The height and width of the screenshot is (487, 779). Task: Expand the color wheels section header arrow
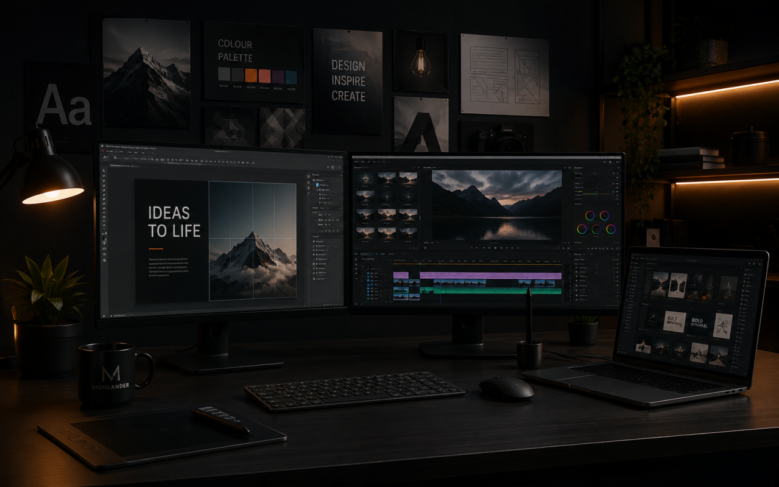click(618, 204)
